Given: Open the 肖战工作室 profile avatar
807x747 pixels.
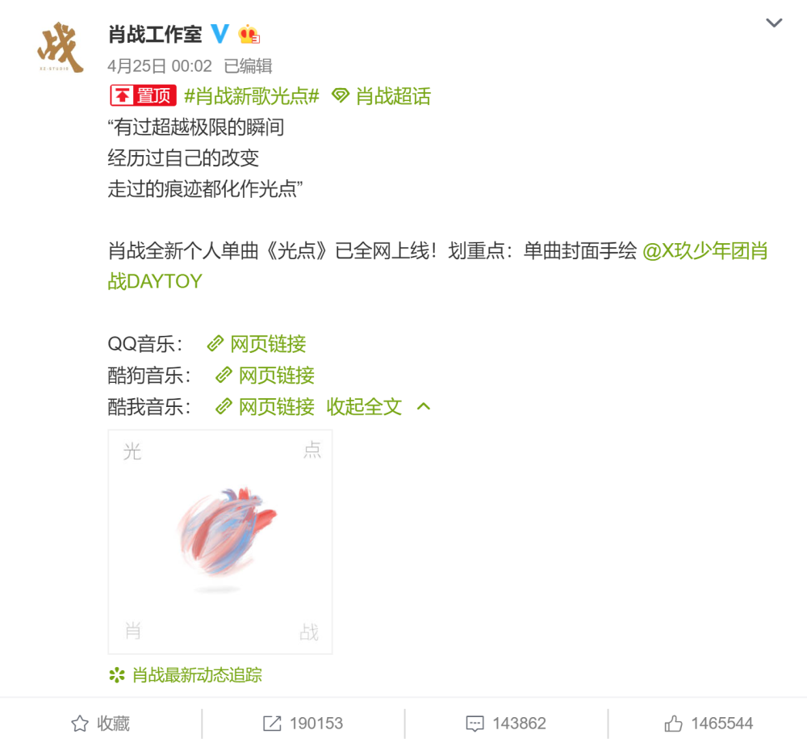Looking at the screenshot, I should (x=61, y=48).
